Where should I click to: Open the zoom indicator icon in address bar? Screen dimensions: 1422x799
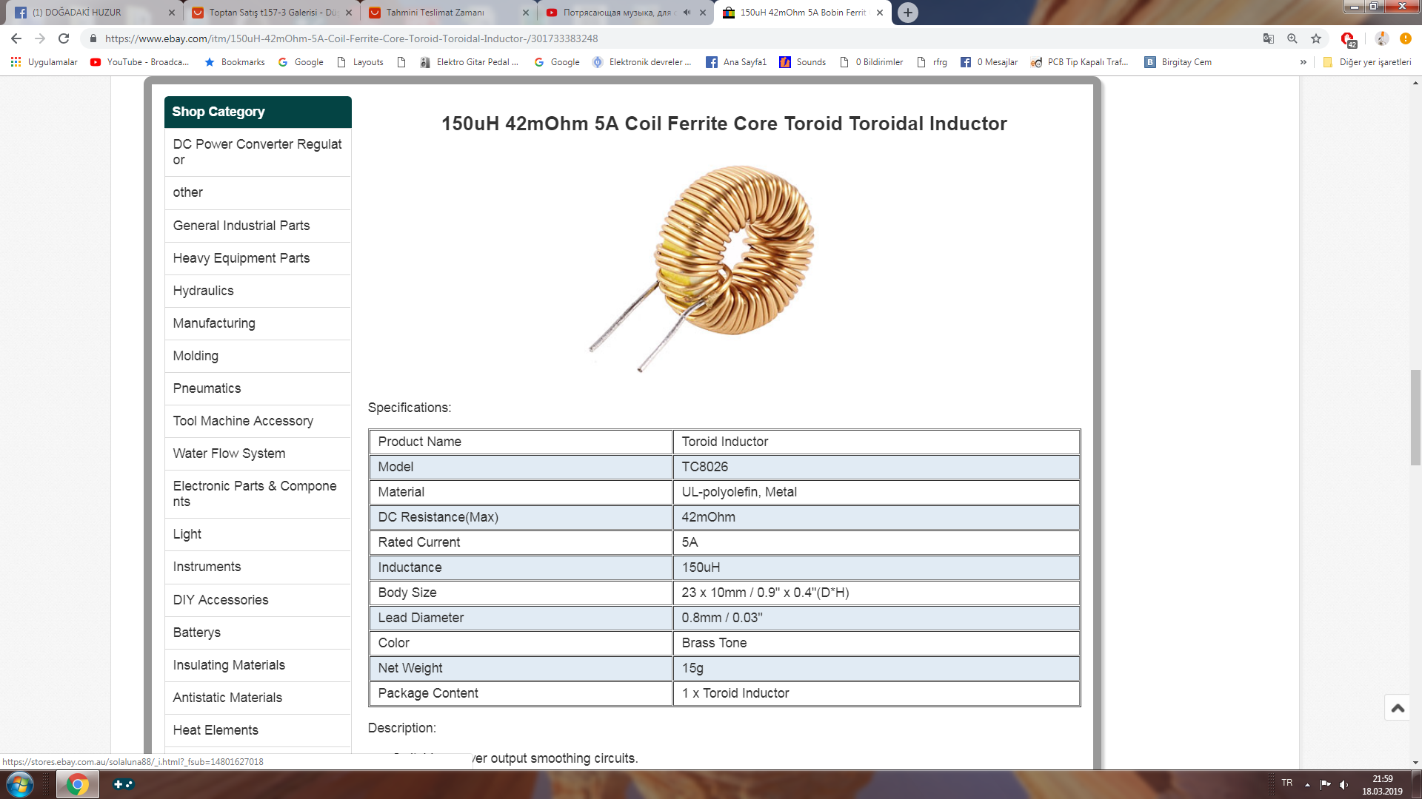pyautogui.click(x=1292, y=38)
